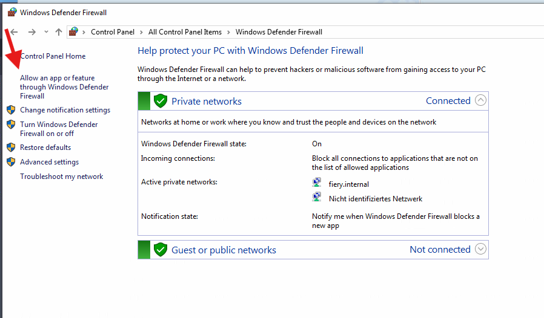Open Change notification settings link
The width and height of the screenshot is (544, 318).
tap(65, 110)
